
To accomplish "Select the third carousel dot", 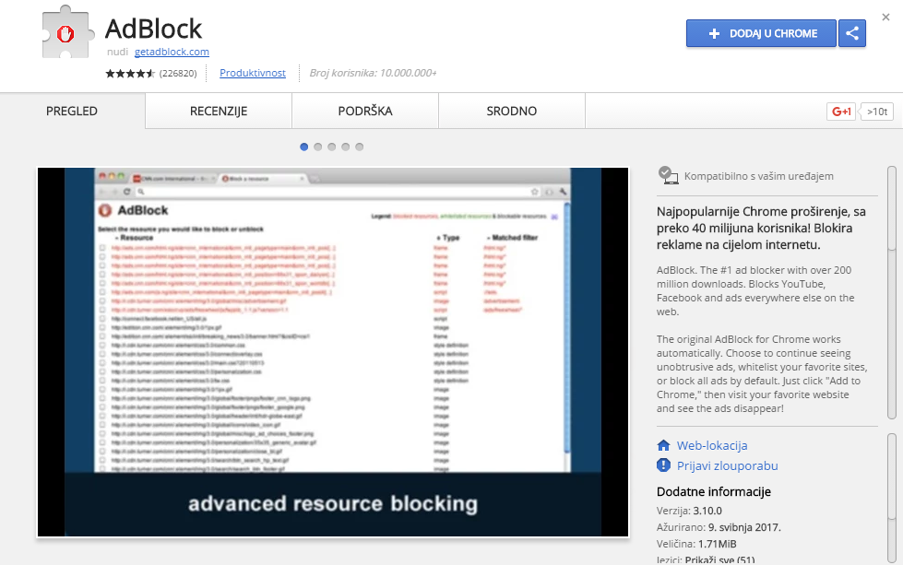I will pos(332,147).
